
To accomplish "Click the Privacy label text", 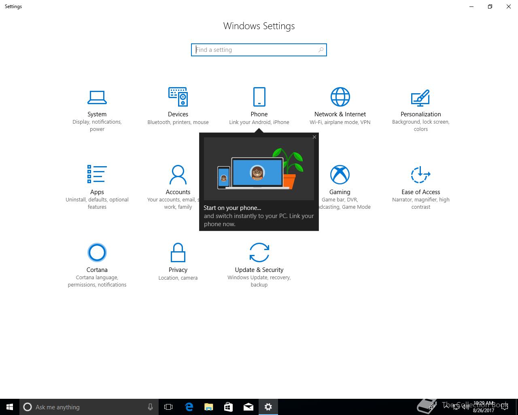I will 178,270.
